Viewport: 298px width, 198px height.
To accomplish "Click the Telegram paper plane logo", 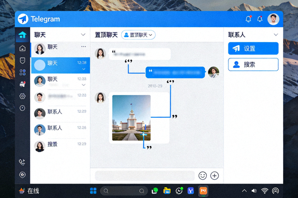I will (x=23, y=19).
